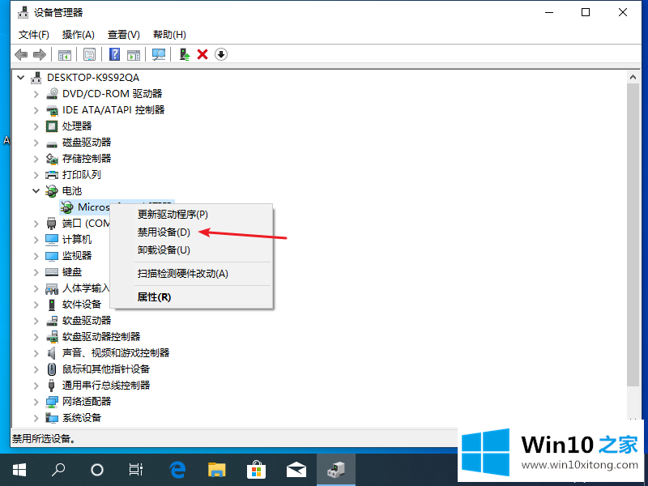Choose 卸载设备(U) from context menu
This screenshot has height=486, width=648.
click(x=191, y=250)
